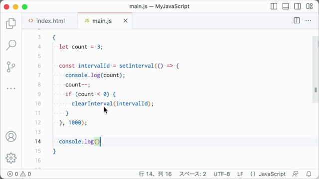Click 'setInterval' on line 6
319x179 pixels.
point(136,66)
